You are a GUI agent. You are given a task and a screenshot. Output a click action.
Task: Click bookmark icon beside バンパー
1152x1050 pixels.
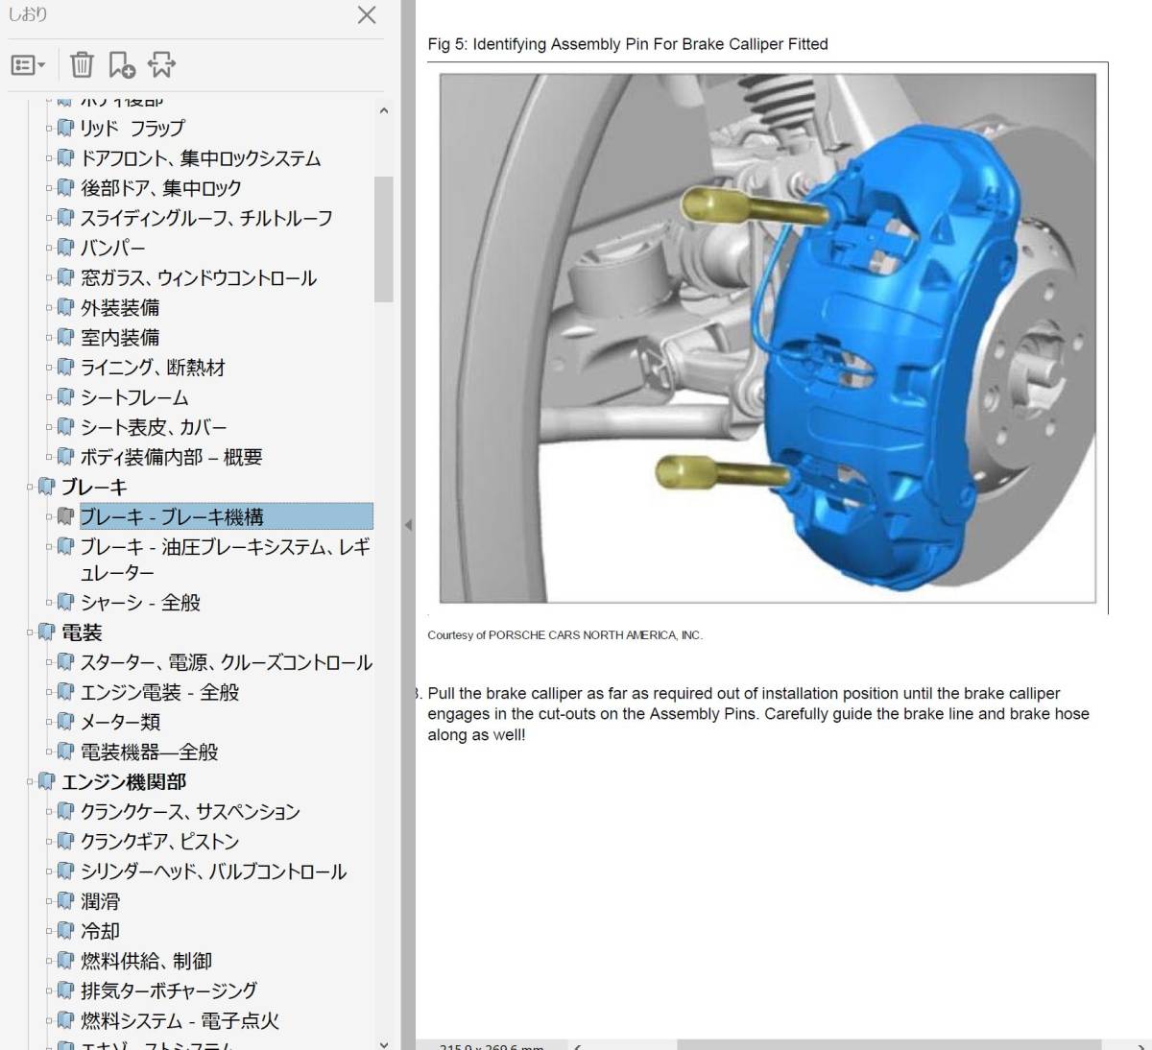tap(65, 248)
